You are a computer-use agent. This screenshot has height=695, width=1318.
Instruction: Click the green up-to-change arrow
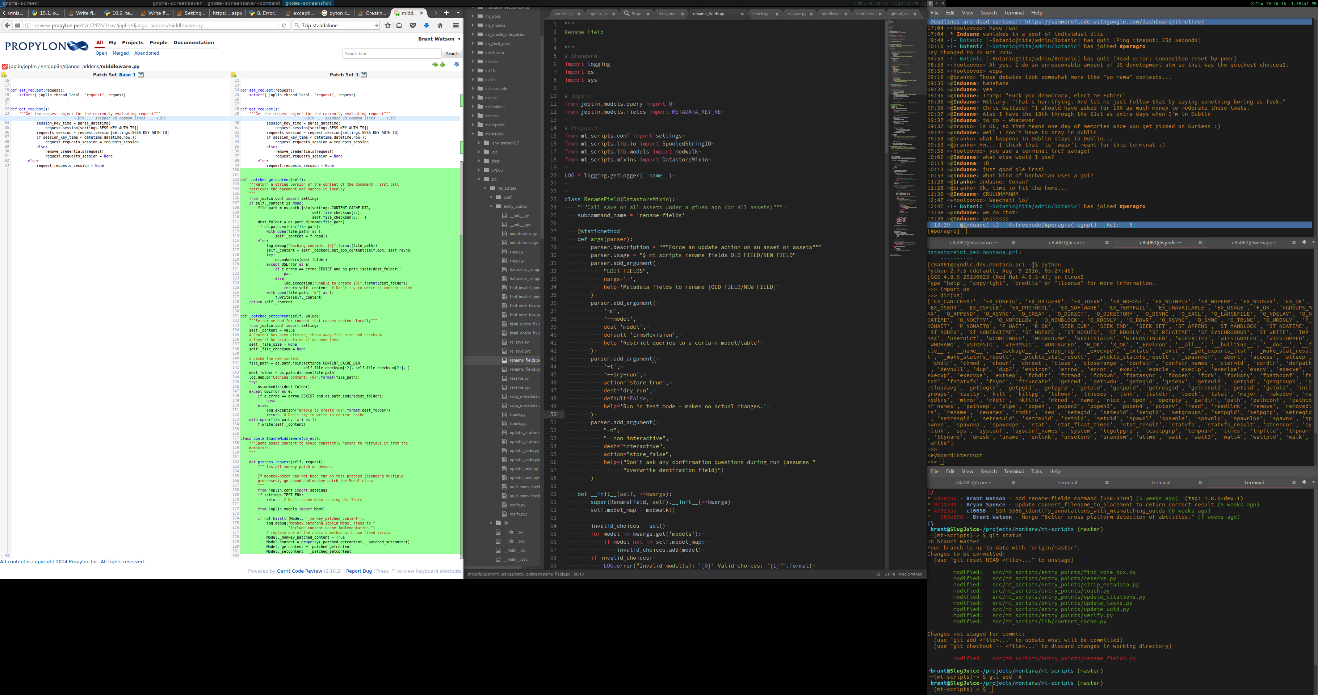pos(442,64)
